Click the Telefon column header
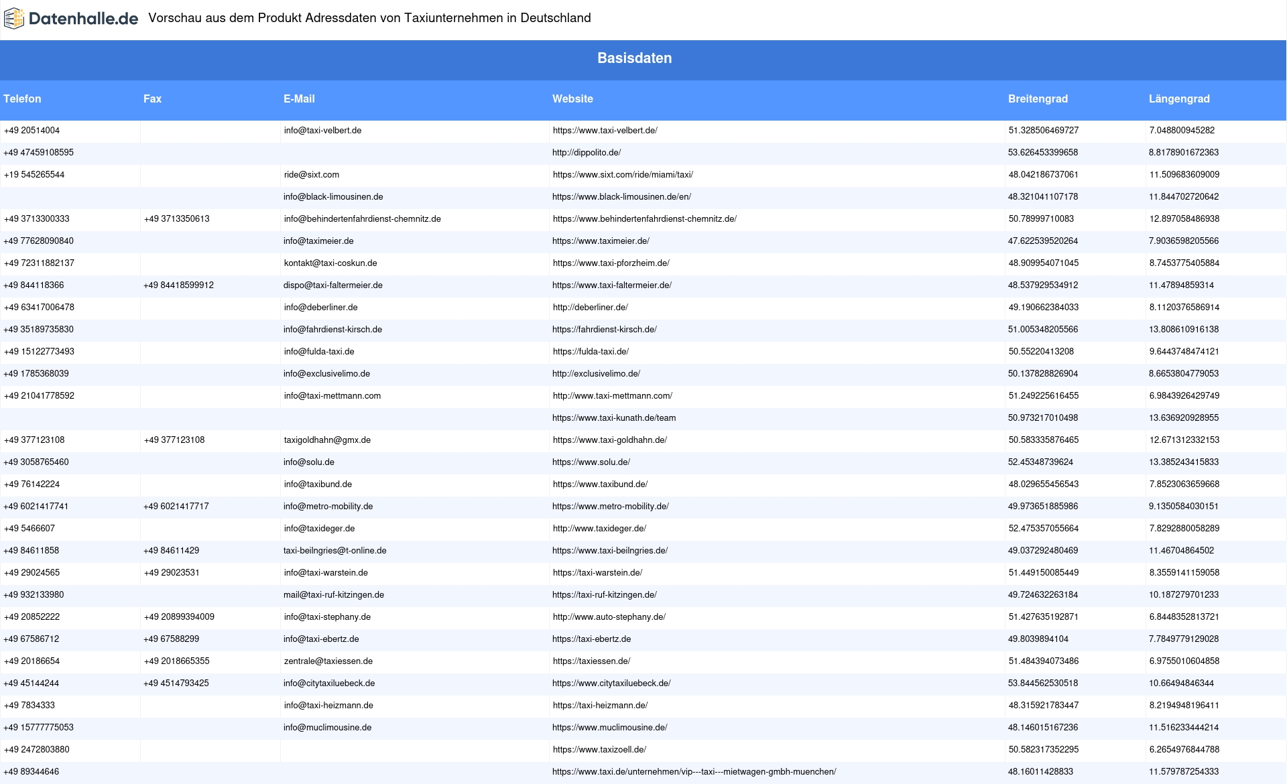 coord(22,99)
